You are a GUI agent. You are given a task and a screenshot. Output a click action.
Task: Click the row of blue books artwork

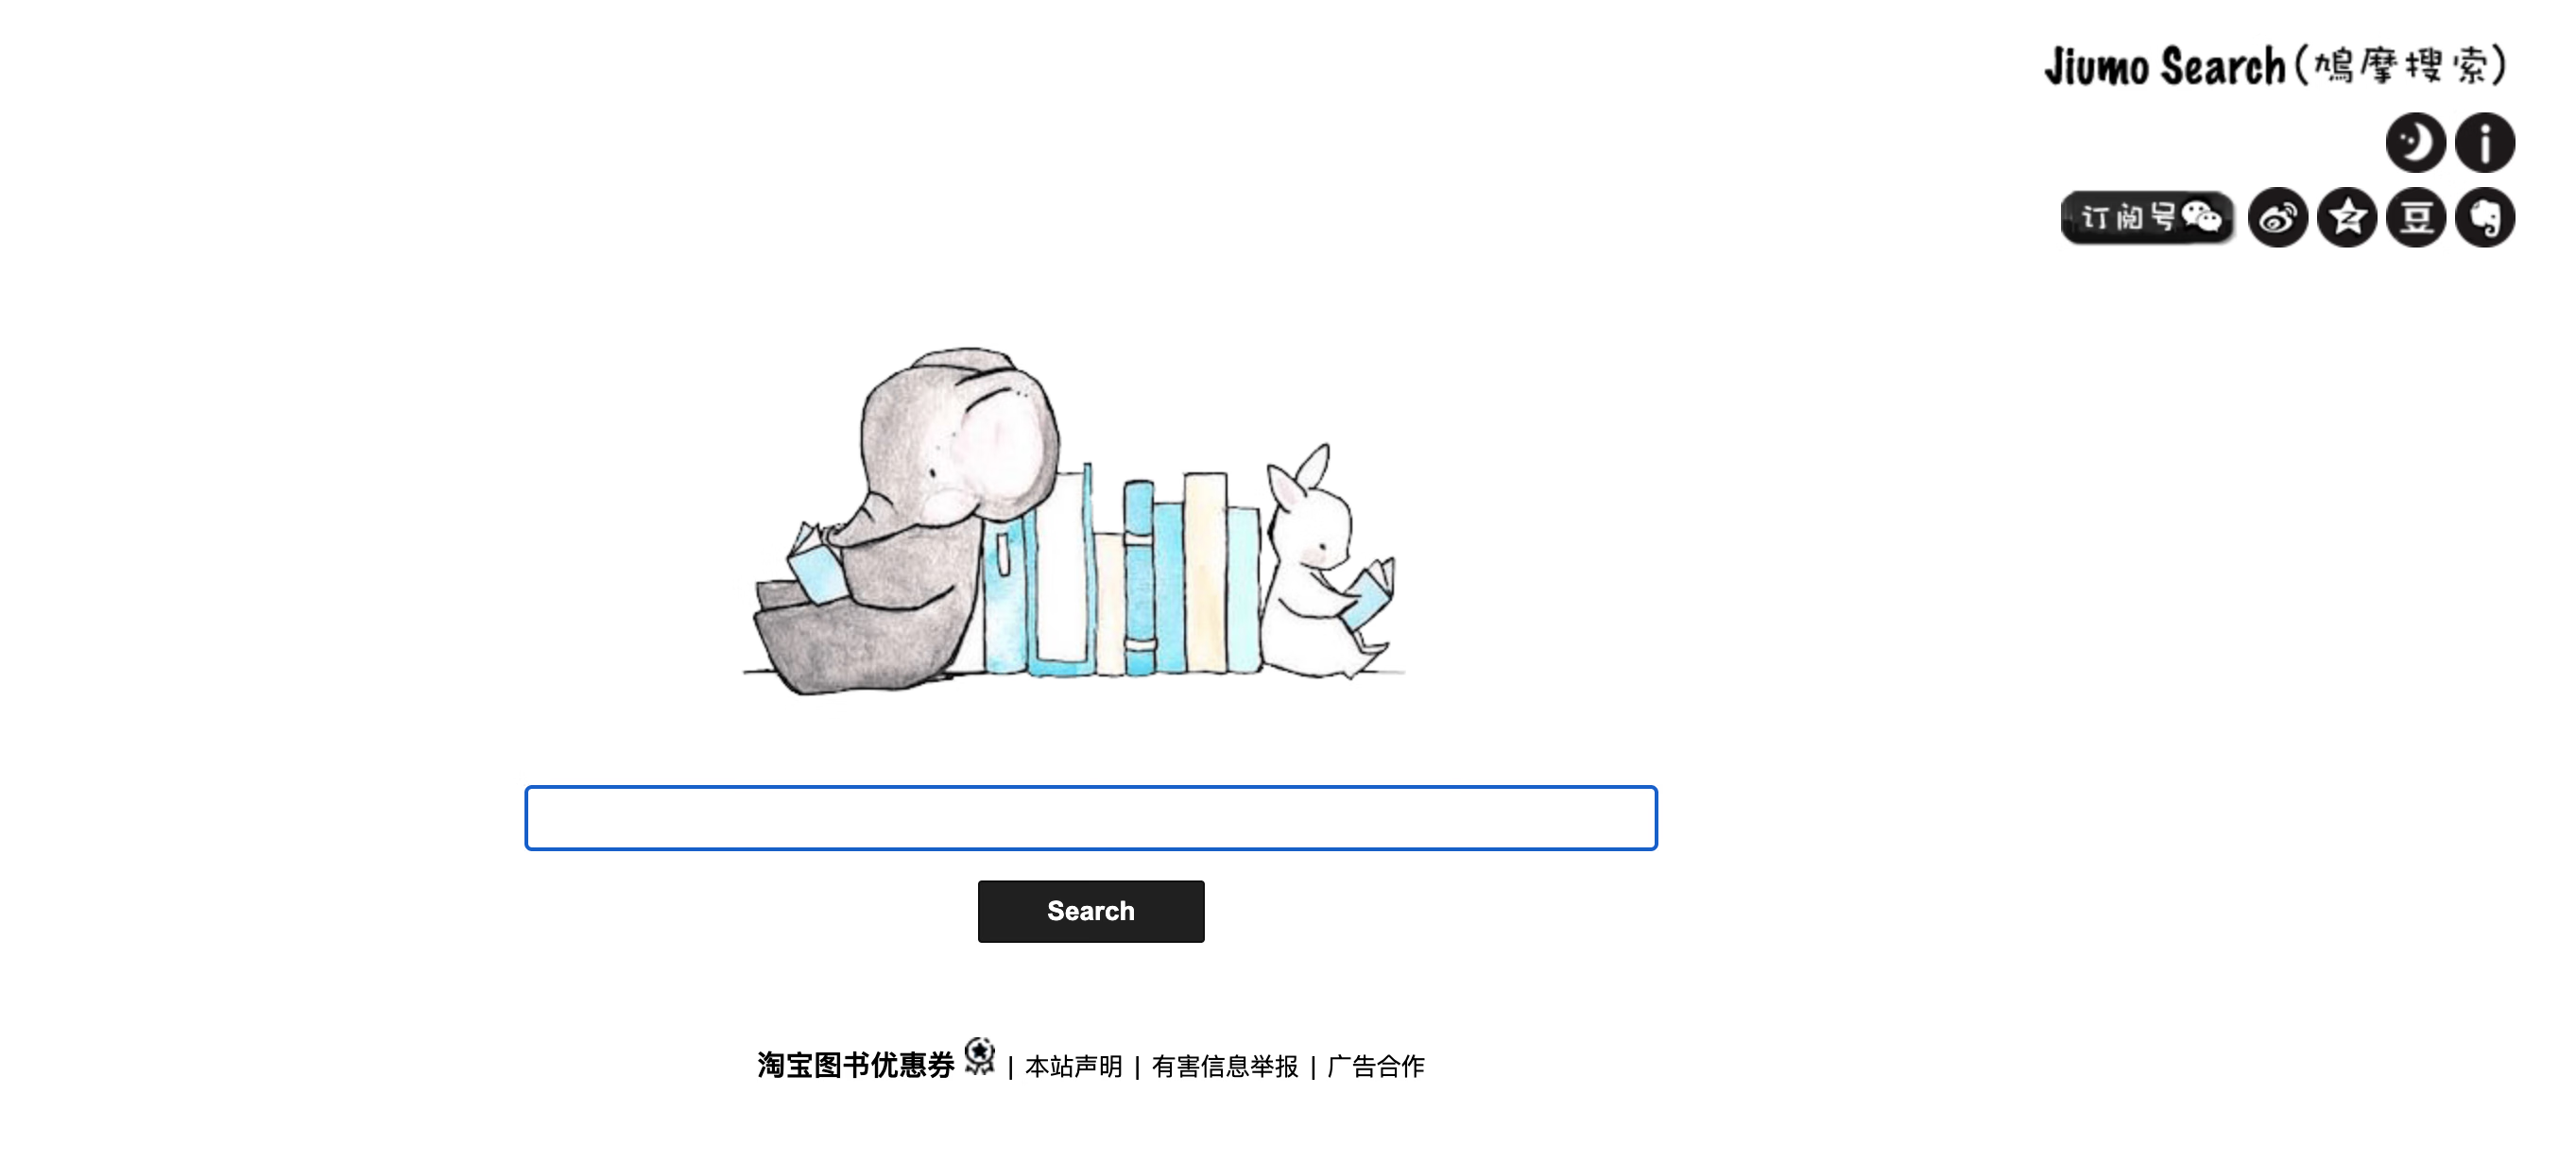1120,570
